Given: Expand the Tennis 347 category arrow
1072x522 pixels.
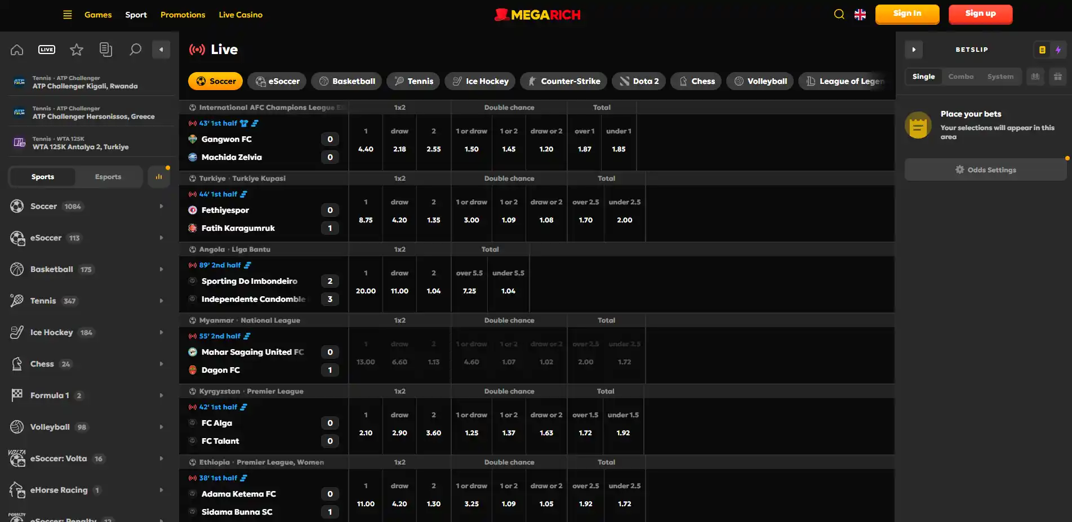Looking at the screenshot, I should click(161, 301).
